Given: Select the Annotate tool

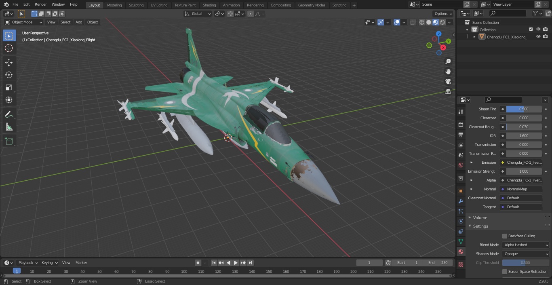Looking at the screenshot, I should coord(9,115).
